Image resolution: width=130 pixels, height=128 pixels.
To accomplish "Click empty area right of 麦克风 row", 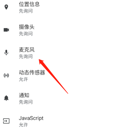I will tap(90, 53).
